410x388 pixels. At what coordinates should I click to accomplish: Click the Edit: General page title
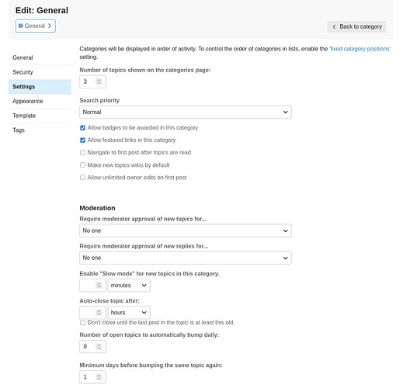pos(42,10)
